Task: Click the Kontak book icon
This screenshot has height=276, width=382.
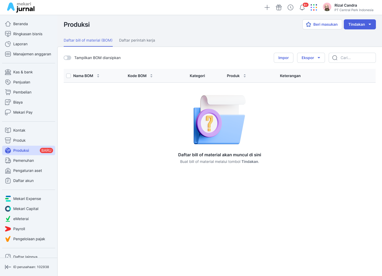Action: coord(8,130)
